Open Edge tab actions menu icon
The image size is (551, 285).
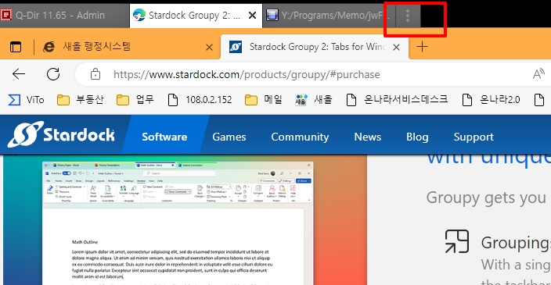(x=16, y=47)
